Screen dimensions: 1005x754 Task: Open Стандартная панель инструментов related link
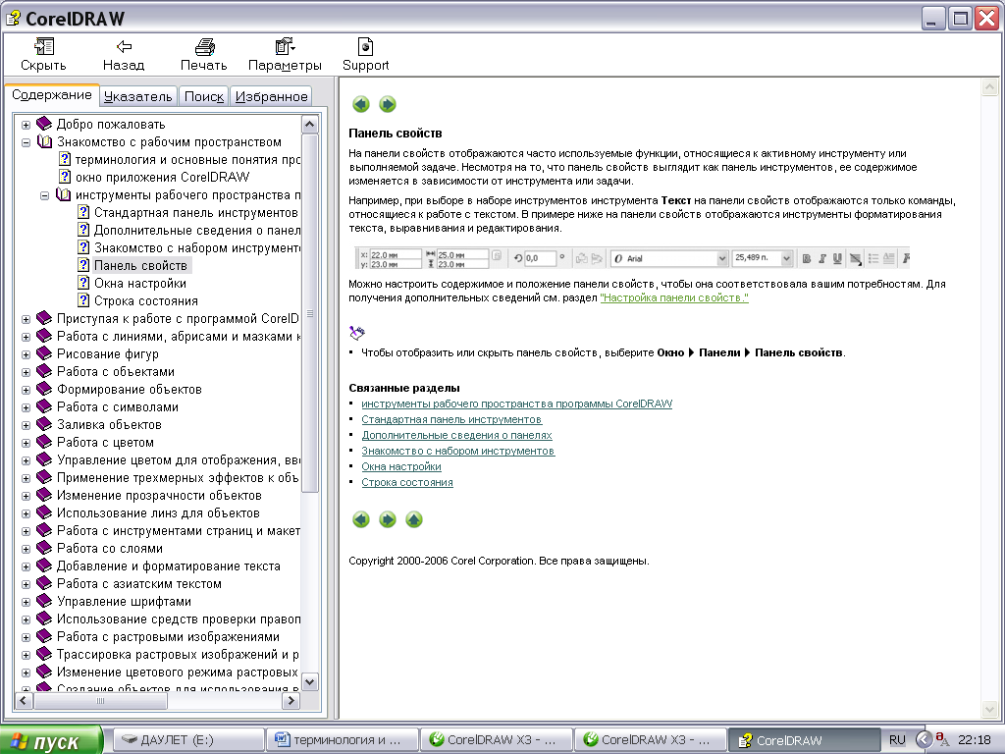click(451, 419)
